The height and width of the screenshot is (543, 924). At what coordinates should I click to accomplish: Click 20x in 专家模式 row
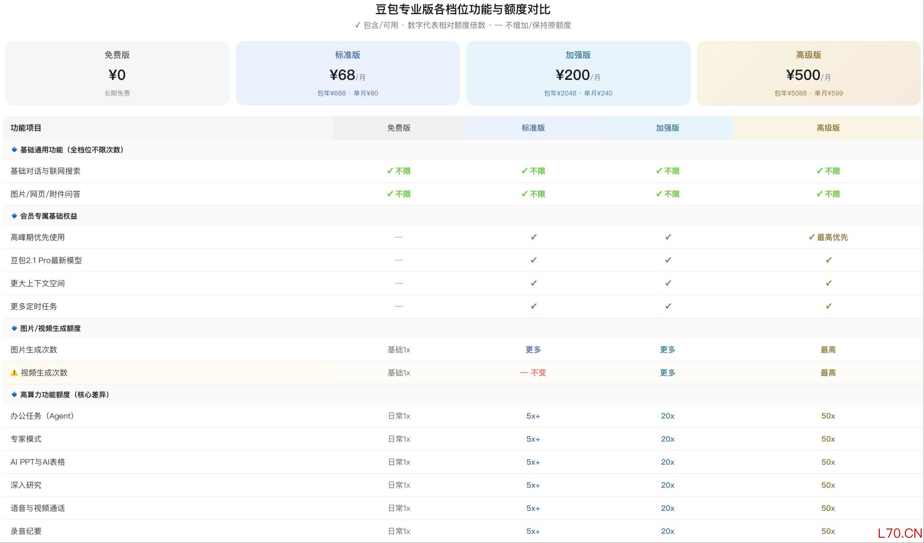667,439
